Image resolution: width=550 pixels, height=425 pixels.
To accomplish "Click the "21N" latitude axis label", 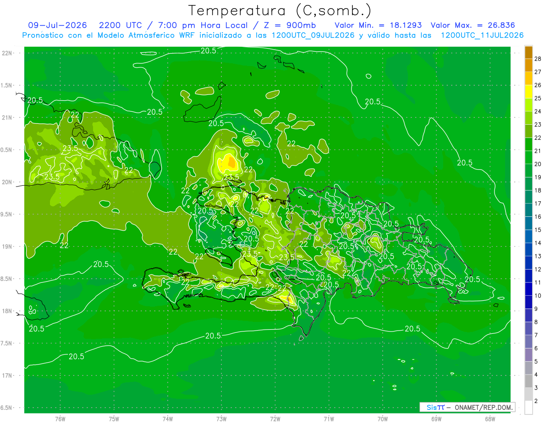I will coord(7,117).
